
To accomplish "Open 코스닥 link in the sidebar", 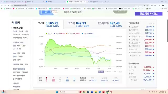I will [x=21, y=31].
